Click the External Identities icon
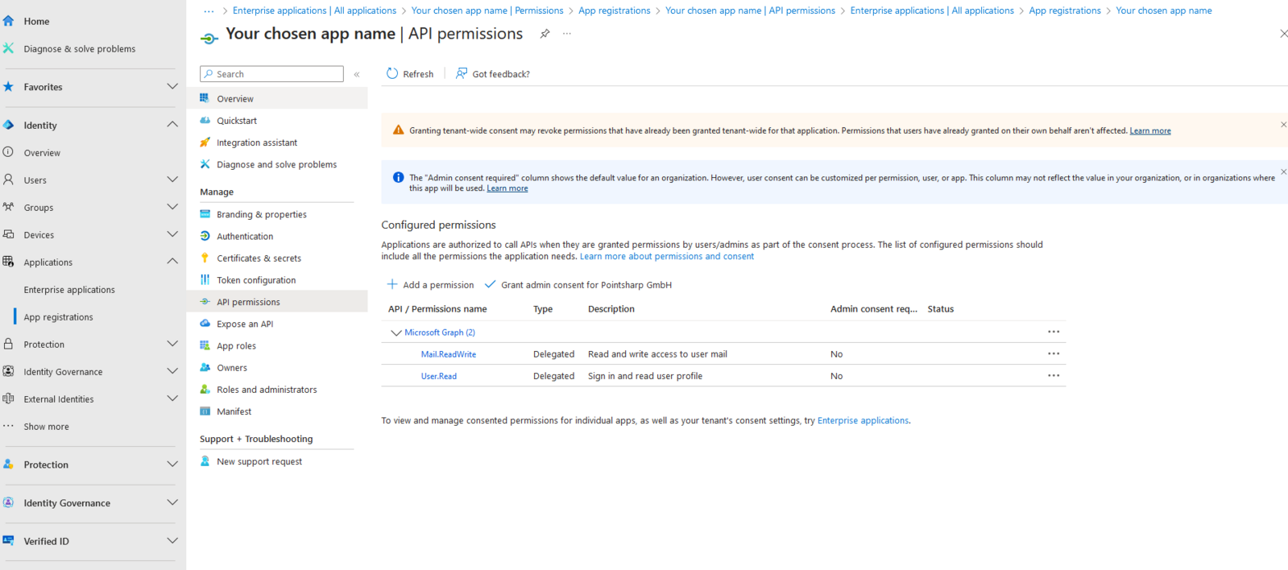This screenshot has width=1288, height=570. click(x=9, y=399)
